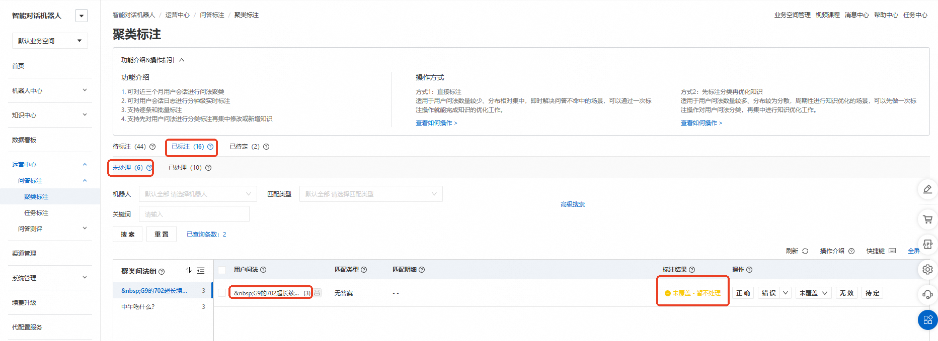This screenshot has width=938, height=341.
Task: Open 任务标注 in the sidebar
Action: [x=36, y=212]
